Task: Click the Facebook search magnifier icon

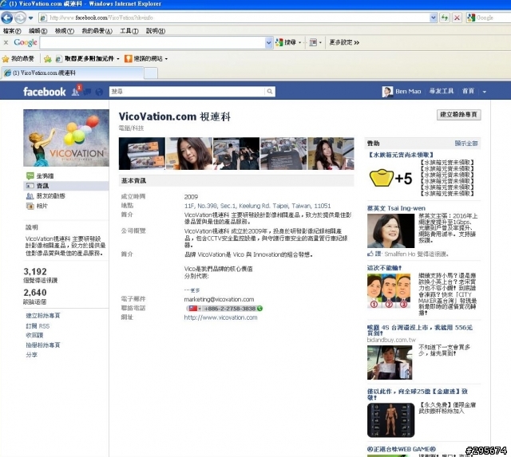Action: 270,92
